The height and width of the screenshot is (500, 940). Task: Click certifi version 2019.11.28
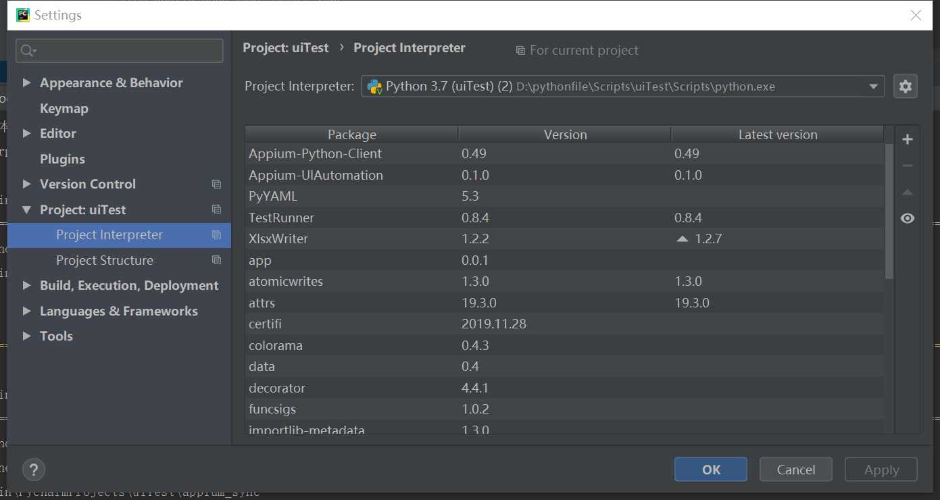point(494,324)
